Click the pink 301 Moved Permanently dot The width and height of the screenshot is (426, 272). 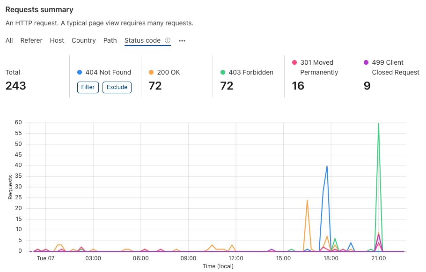click(x=294, y=62)
